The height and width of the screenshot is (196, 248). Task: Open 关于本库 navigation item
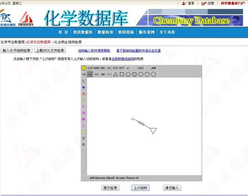[x=167, y=32]
